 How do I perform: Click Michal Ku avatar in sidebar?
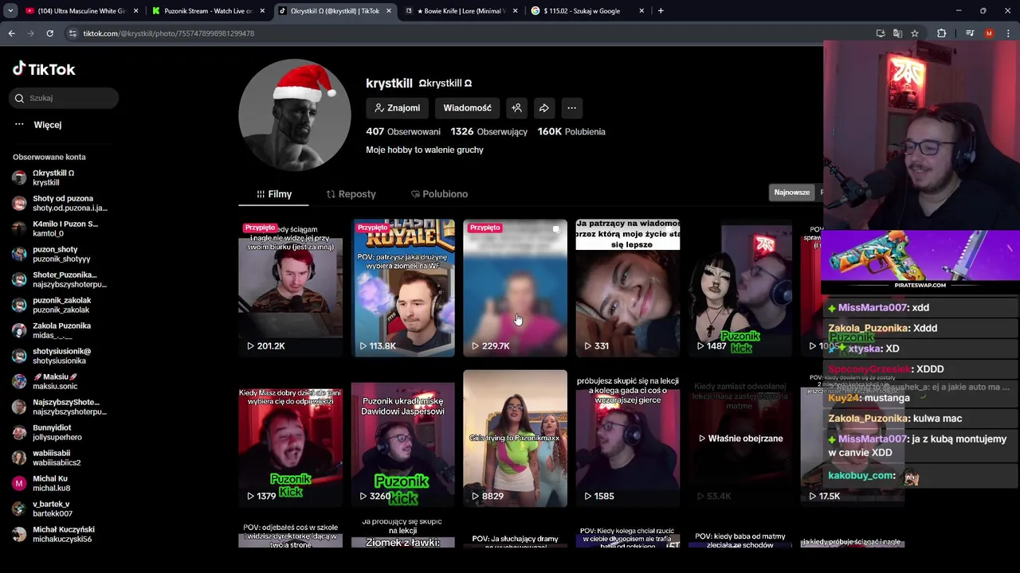[x=19, y=483]
